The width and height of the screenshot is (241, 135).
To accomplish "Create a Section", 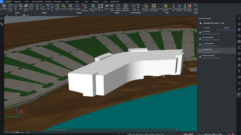I will [107, 7].
